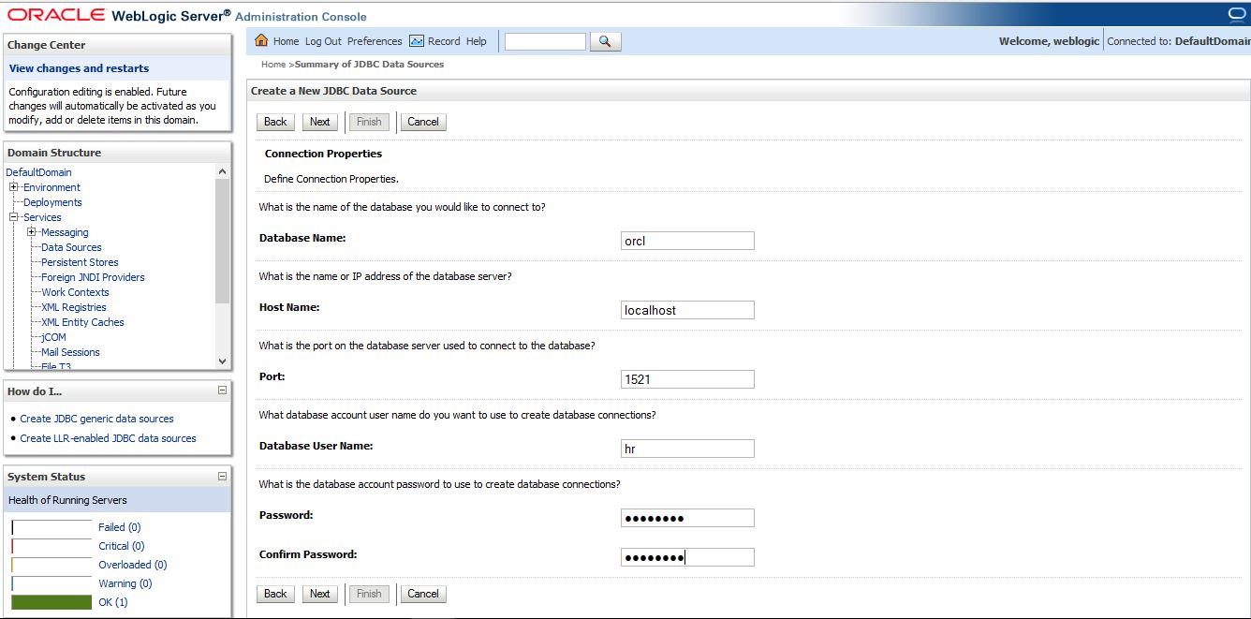Open XML Entity Caches tree item
The image size is (1251, 619).
click(x=82, y=322)
